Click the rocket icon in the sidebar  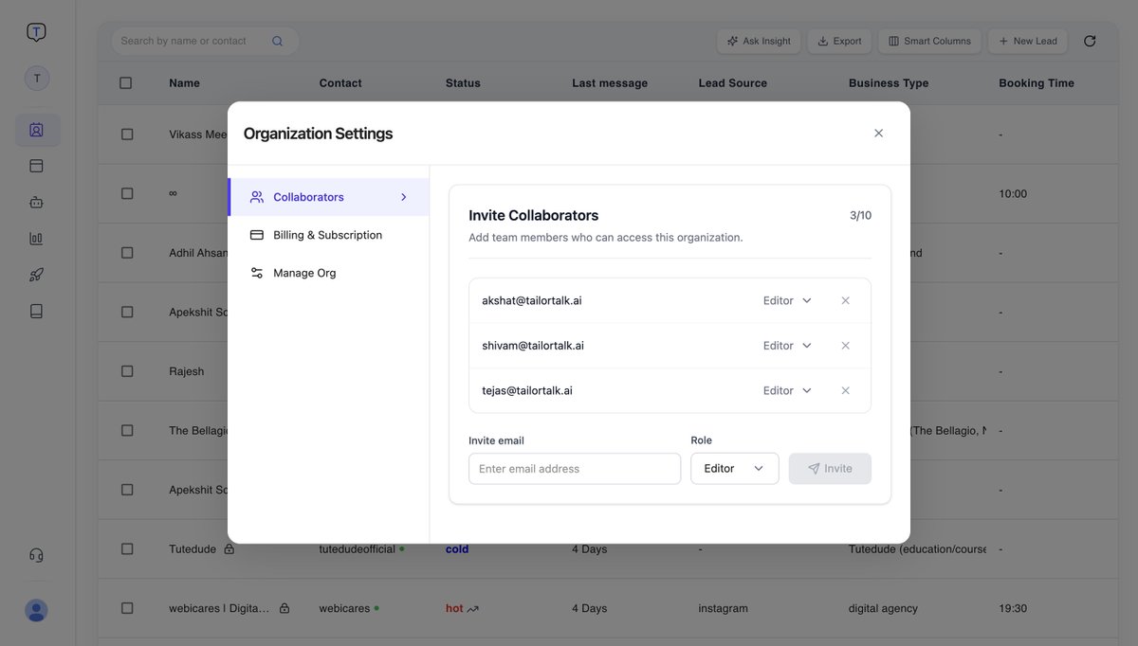[34, 272]
